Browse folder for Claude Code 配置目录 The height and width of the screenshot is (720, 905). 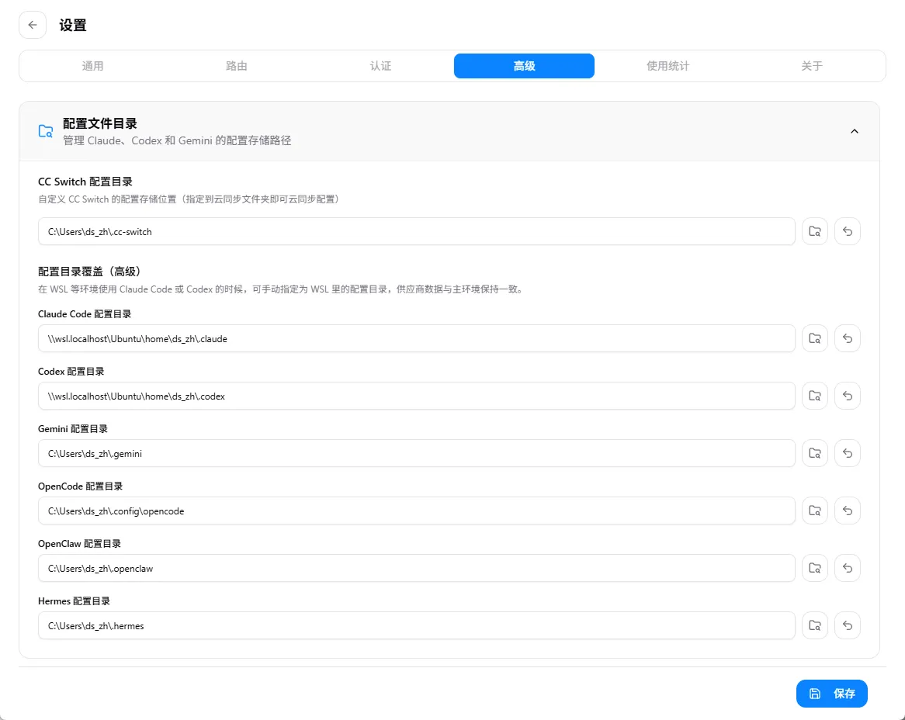point(815,338)
